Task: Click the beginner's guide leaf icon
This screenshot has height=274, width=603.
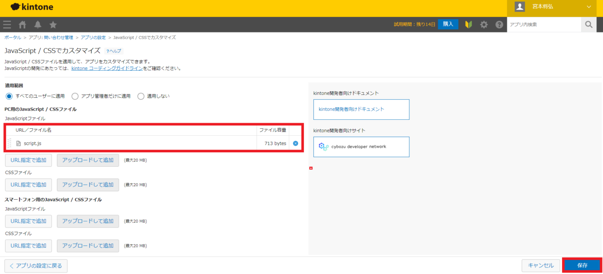Action: 468,24
